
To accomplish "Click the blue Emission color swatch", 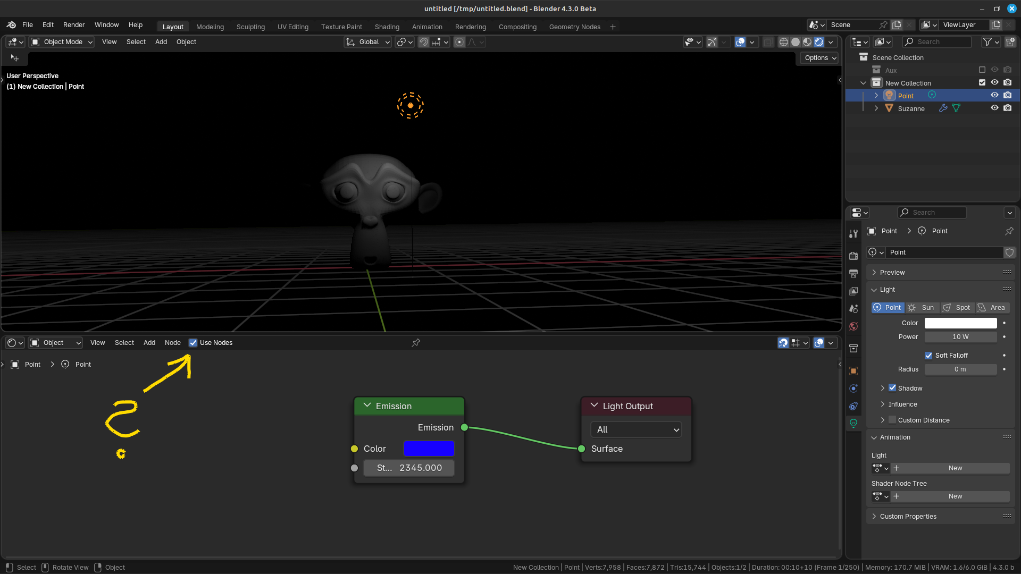I will pos(429,449).
